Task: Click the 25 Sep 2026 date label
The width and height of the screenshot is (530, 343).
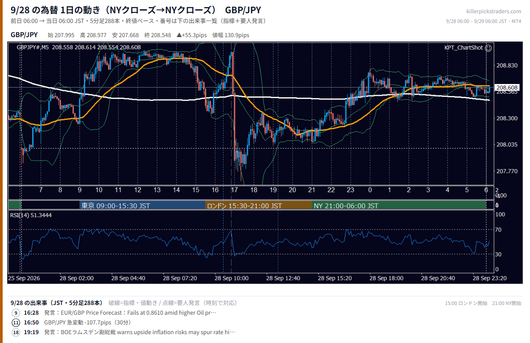Action: point(24,278)
